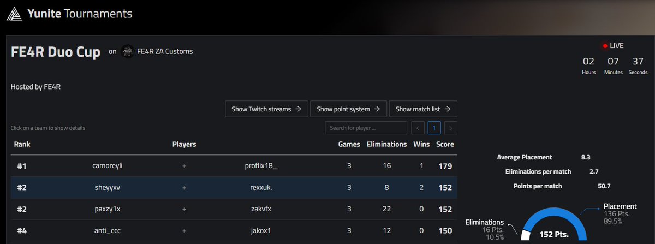
Task: Click the countdown Seconds value 37
Action: pos(638,61)
